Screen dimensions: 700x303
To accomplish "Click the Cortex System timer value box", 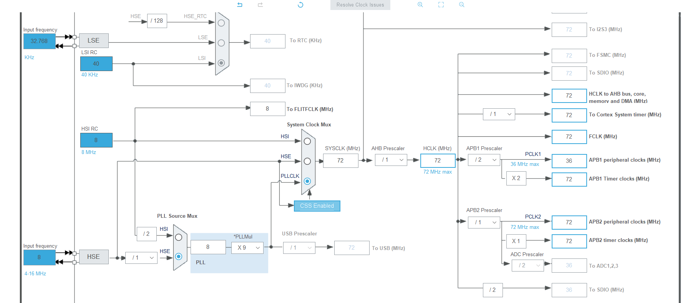I will [x=569, y=115].
